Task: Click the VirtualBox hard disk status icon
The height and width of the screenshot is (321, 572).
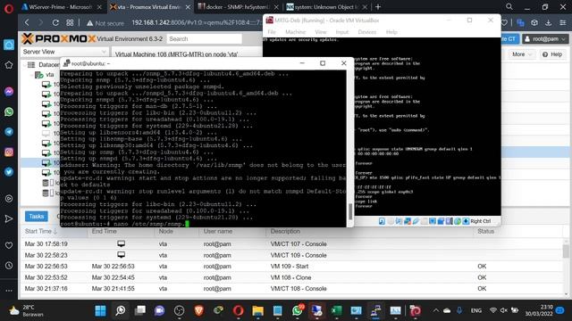Action: (x=382, y=221)
